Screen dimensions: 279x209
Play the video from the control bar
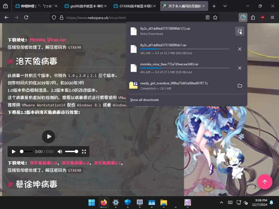click(14, 152)
